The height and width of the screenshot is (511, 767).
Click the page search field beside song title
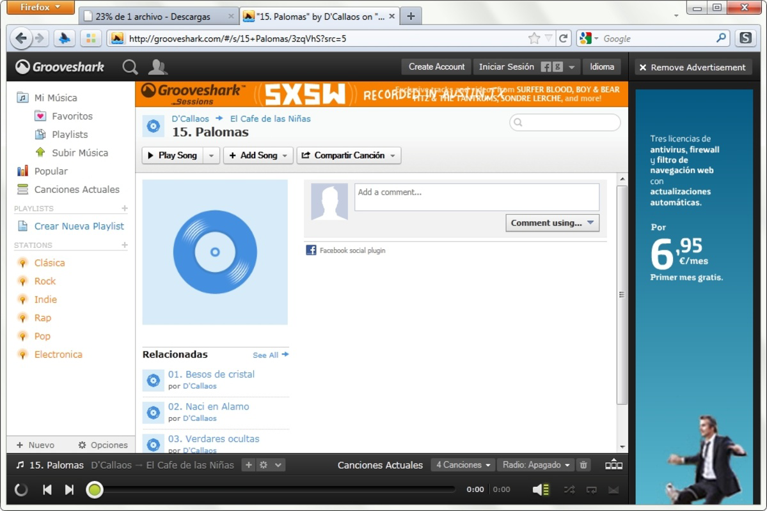tap(565, 122)
